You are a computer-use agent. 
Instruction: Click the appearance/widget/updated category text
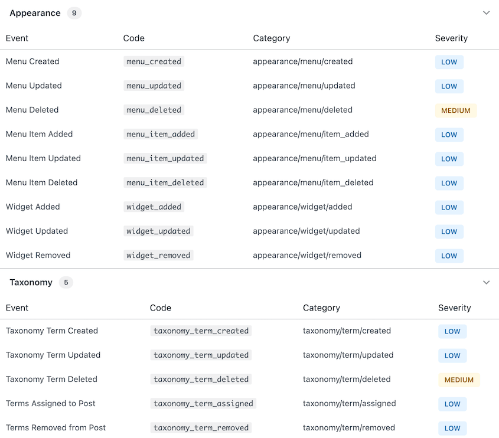coord(306,231)
